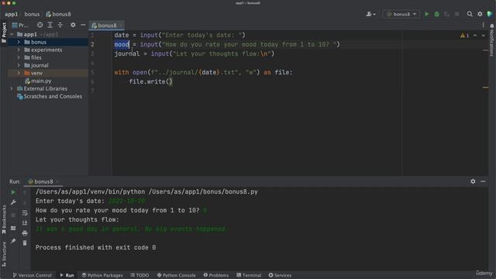Click the warning indicator in editor
The image size is (496, 279).
[x=464, y=36]
